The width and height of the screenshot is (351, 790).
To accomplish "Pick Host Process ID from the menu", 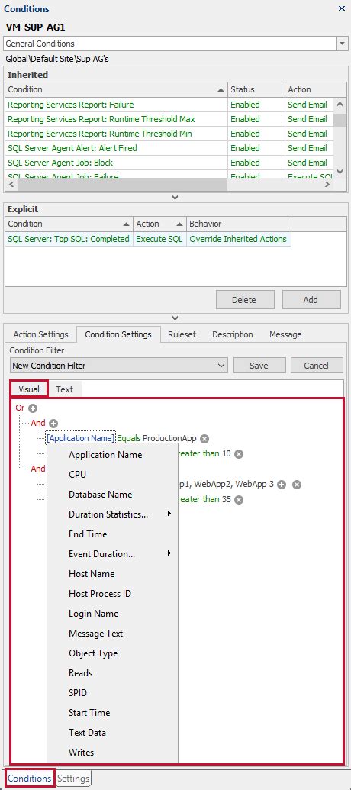I will click(x=112, y=594).
